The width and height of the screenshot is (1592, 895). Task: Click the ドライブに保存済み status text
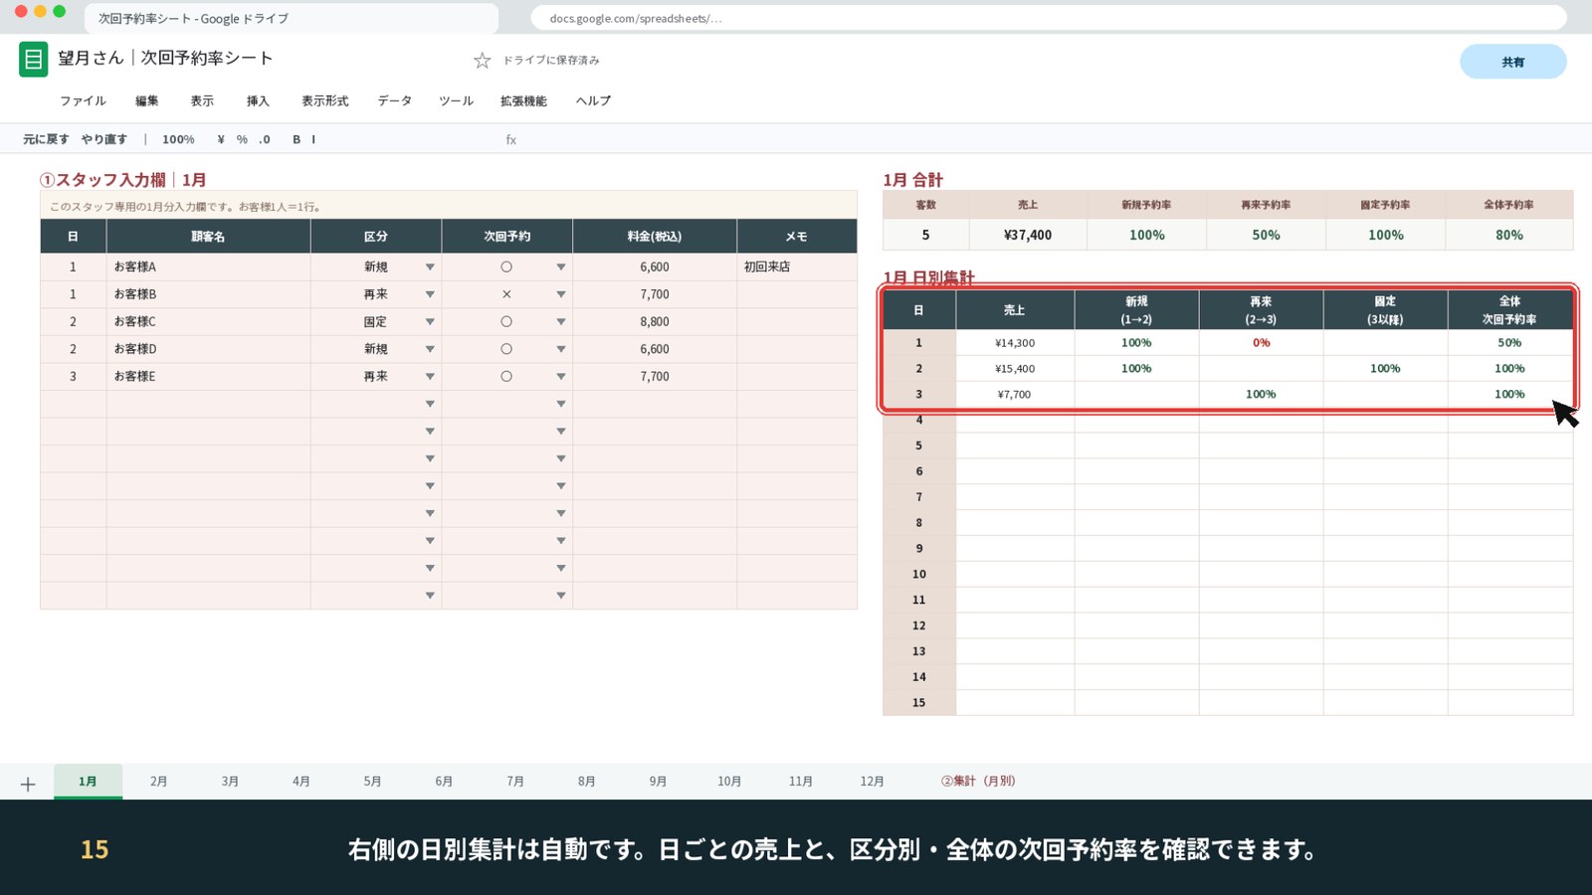tap(551, 61)
